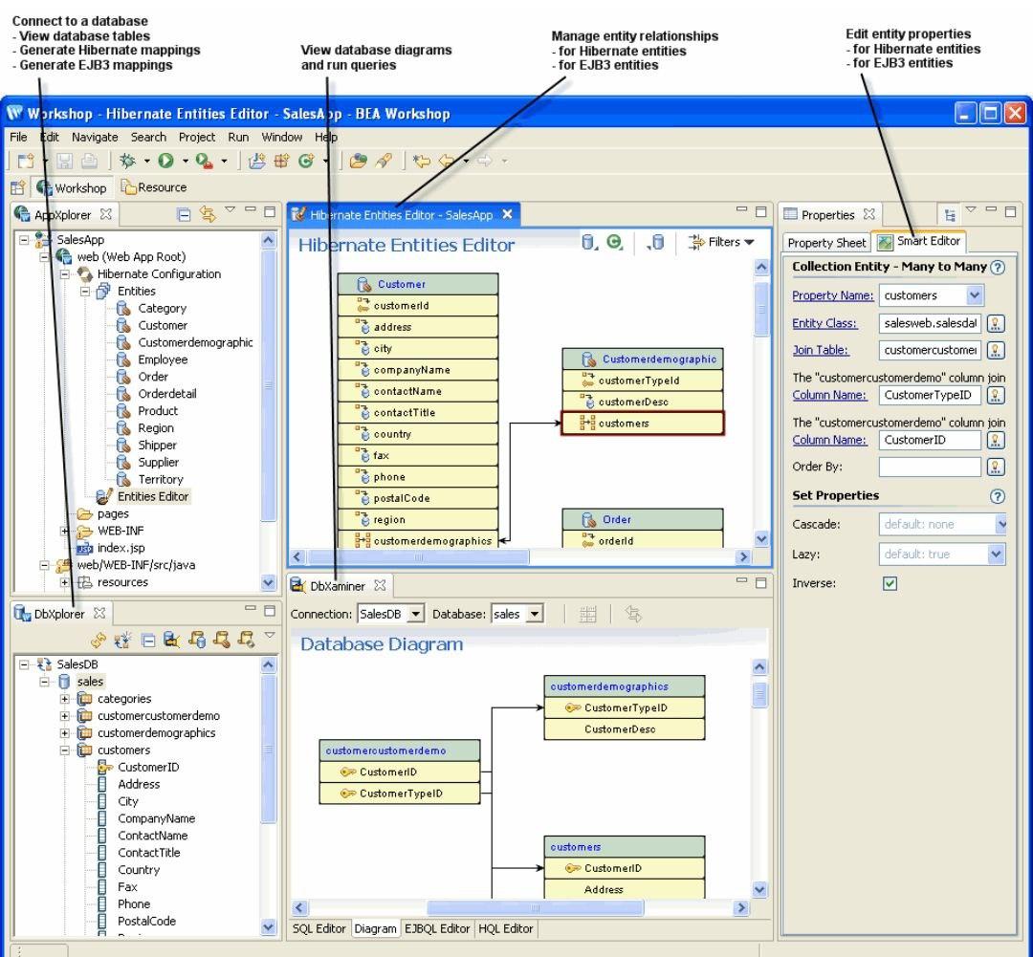This screenshot has height=957, width=1033.
Task: Open the Lazy dropdown
Action: click(x=996, y=554)
